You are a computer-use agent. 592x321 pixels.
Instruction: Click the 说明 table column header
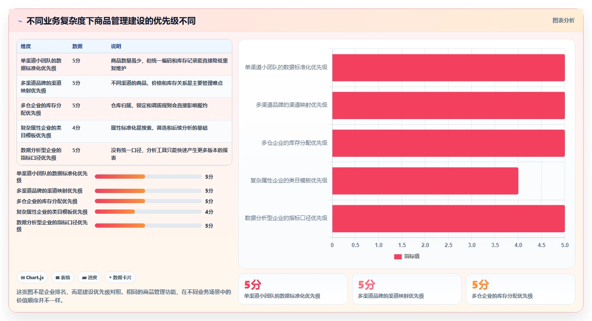(x=116, y=46)
